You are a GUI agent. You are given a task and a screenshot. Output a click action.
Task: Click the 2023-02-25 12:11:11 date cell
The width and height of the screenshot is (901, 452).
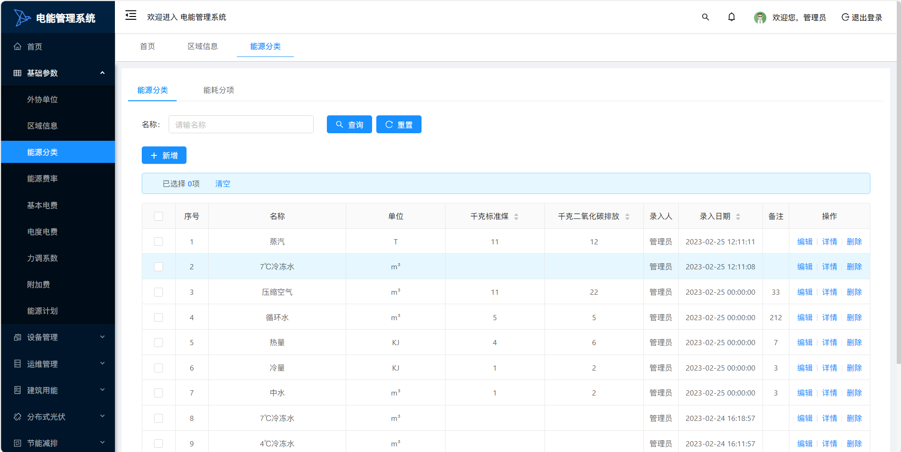click(x=720, y=242)
